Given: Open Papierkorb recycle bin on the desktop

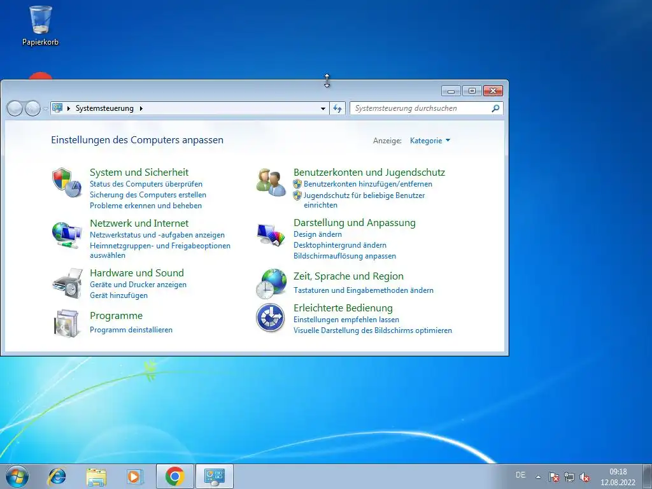Looking at the screenshot, I should coord(40,25).
